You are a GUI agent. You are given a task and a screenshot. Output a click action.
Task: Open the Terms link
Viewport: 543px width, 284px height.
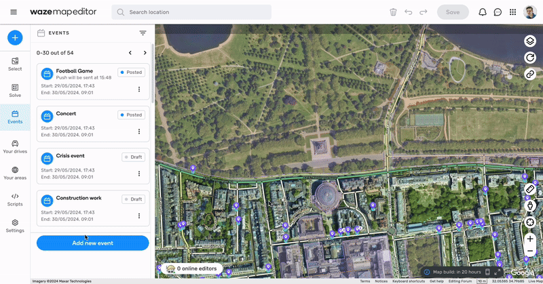tap(365, 281)
